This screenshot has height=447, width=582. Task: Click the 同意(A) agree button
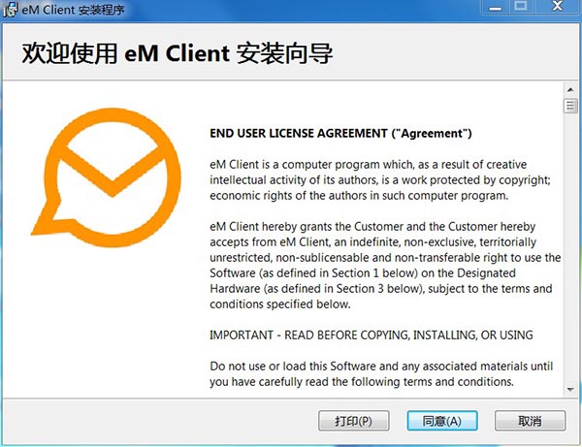(x=442, y=421)
